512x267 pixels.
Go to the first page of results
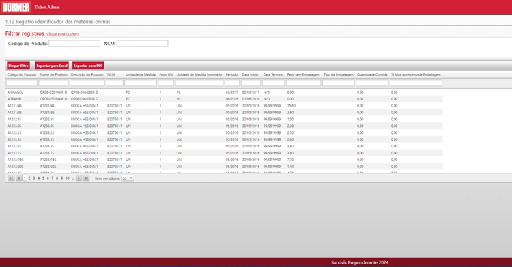pos(12,178)
